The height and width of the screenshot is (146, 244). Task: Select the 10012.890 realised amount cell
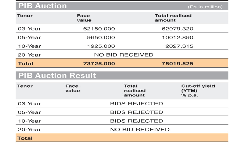pyautogui.click(x=177, y=37)
